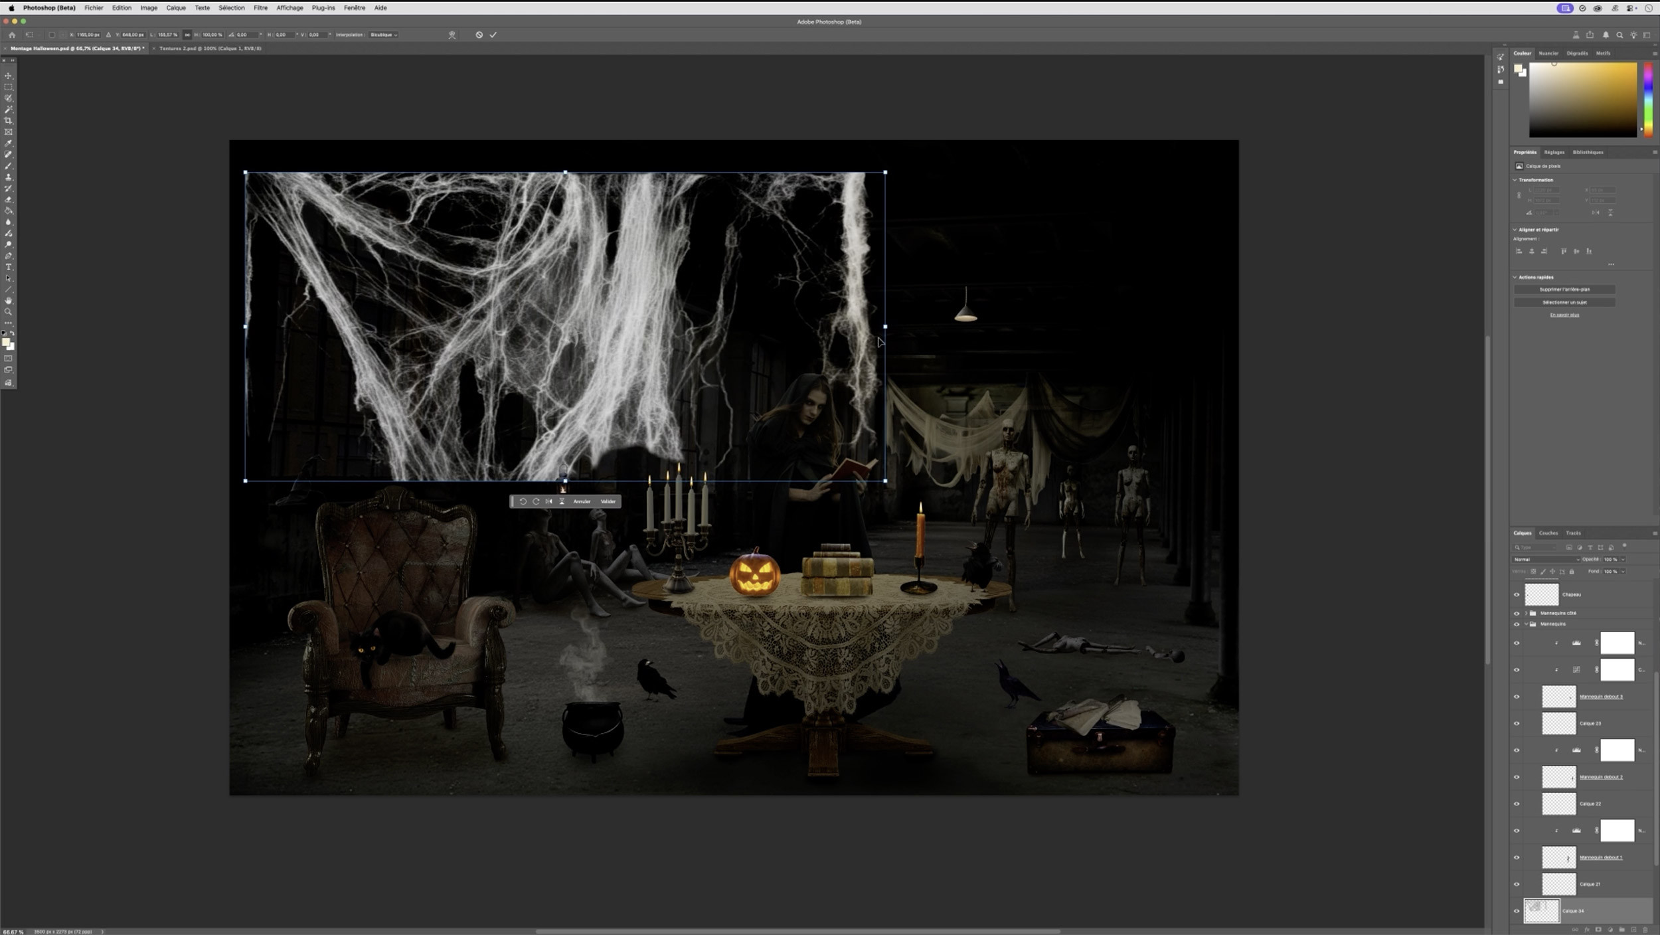Cancel transform with circle-slash icon
This screenshot has height=935, width=1660.
479,35
